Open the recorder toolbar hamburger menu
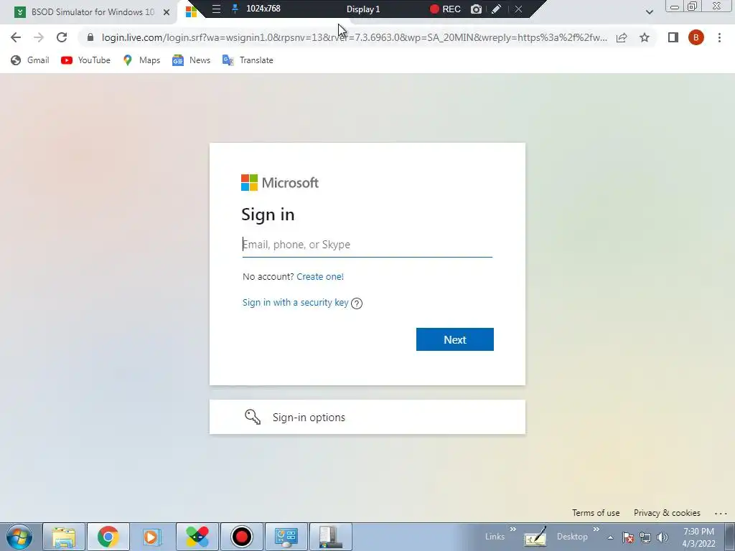The height and width of the screenshot is (551, 735). [x=216, y=9]
